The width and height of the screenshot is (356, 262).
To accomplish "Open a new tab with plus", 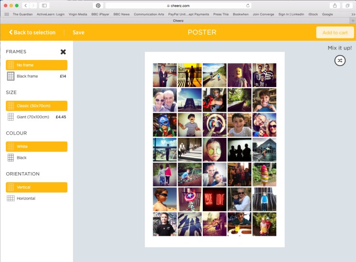I will tap(353, 20).
